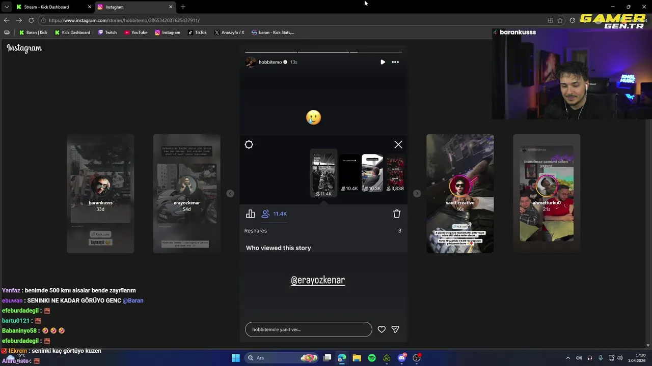Go forward in browser history
This screenshot has width=652, height=366.
[x=19, y=20]
